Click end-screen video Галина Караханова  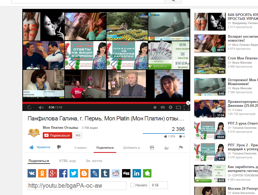point(44,84)
